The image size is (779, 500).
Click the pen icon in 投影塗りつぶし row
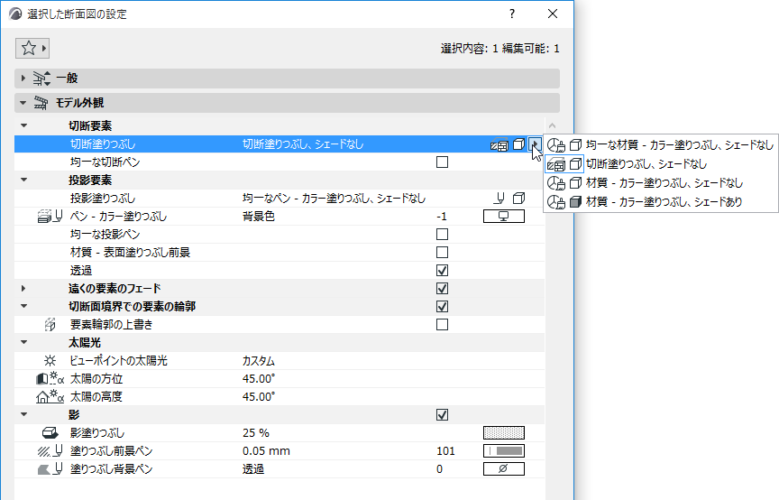pyautogui.click(x=499, y=198)
